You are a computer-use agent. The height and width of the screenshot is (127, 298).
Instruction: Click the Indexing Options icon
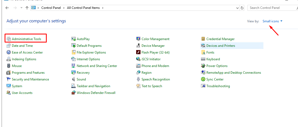tap(9, 59)
